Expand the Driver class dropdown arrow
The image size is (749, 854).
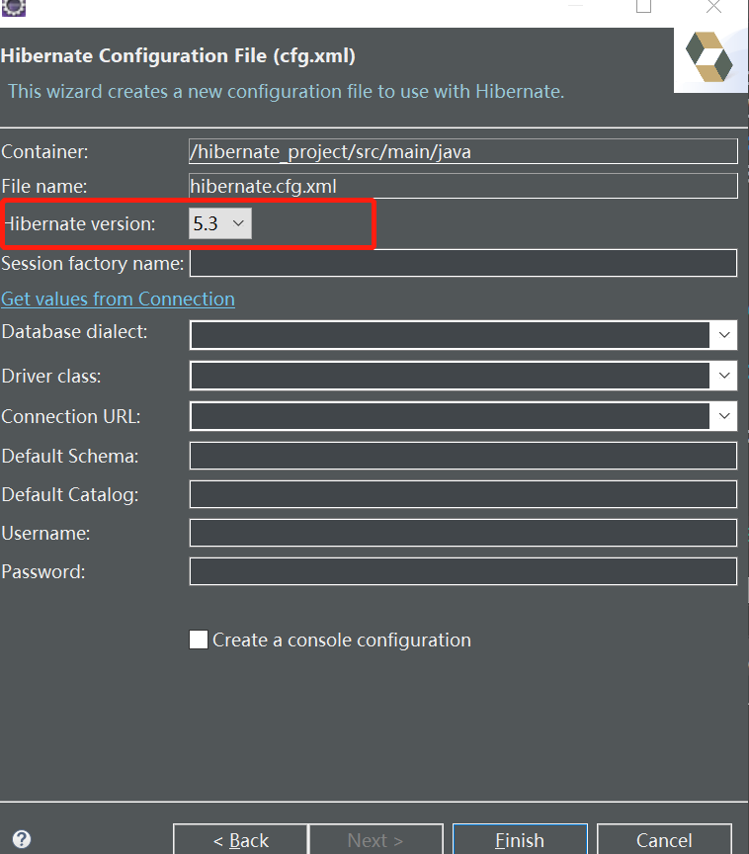pos(723,376)
